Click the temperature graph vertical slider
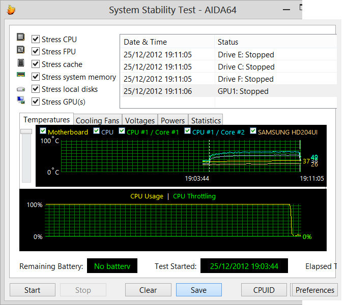 [x=25, y=132]
